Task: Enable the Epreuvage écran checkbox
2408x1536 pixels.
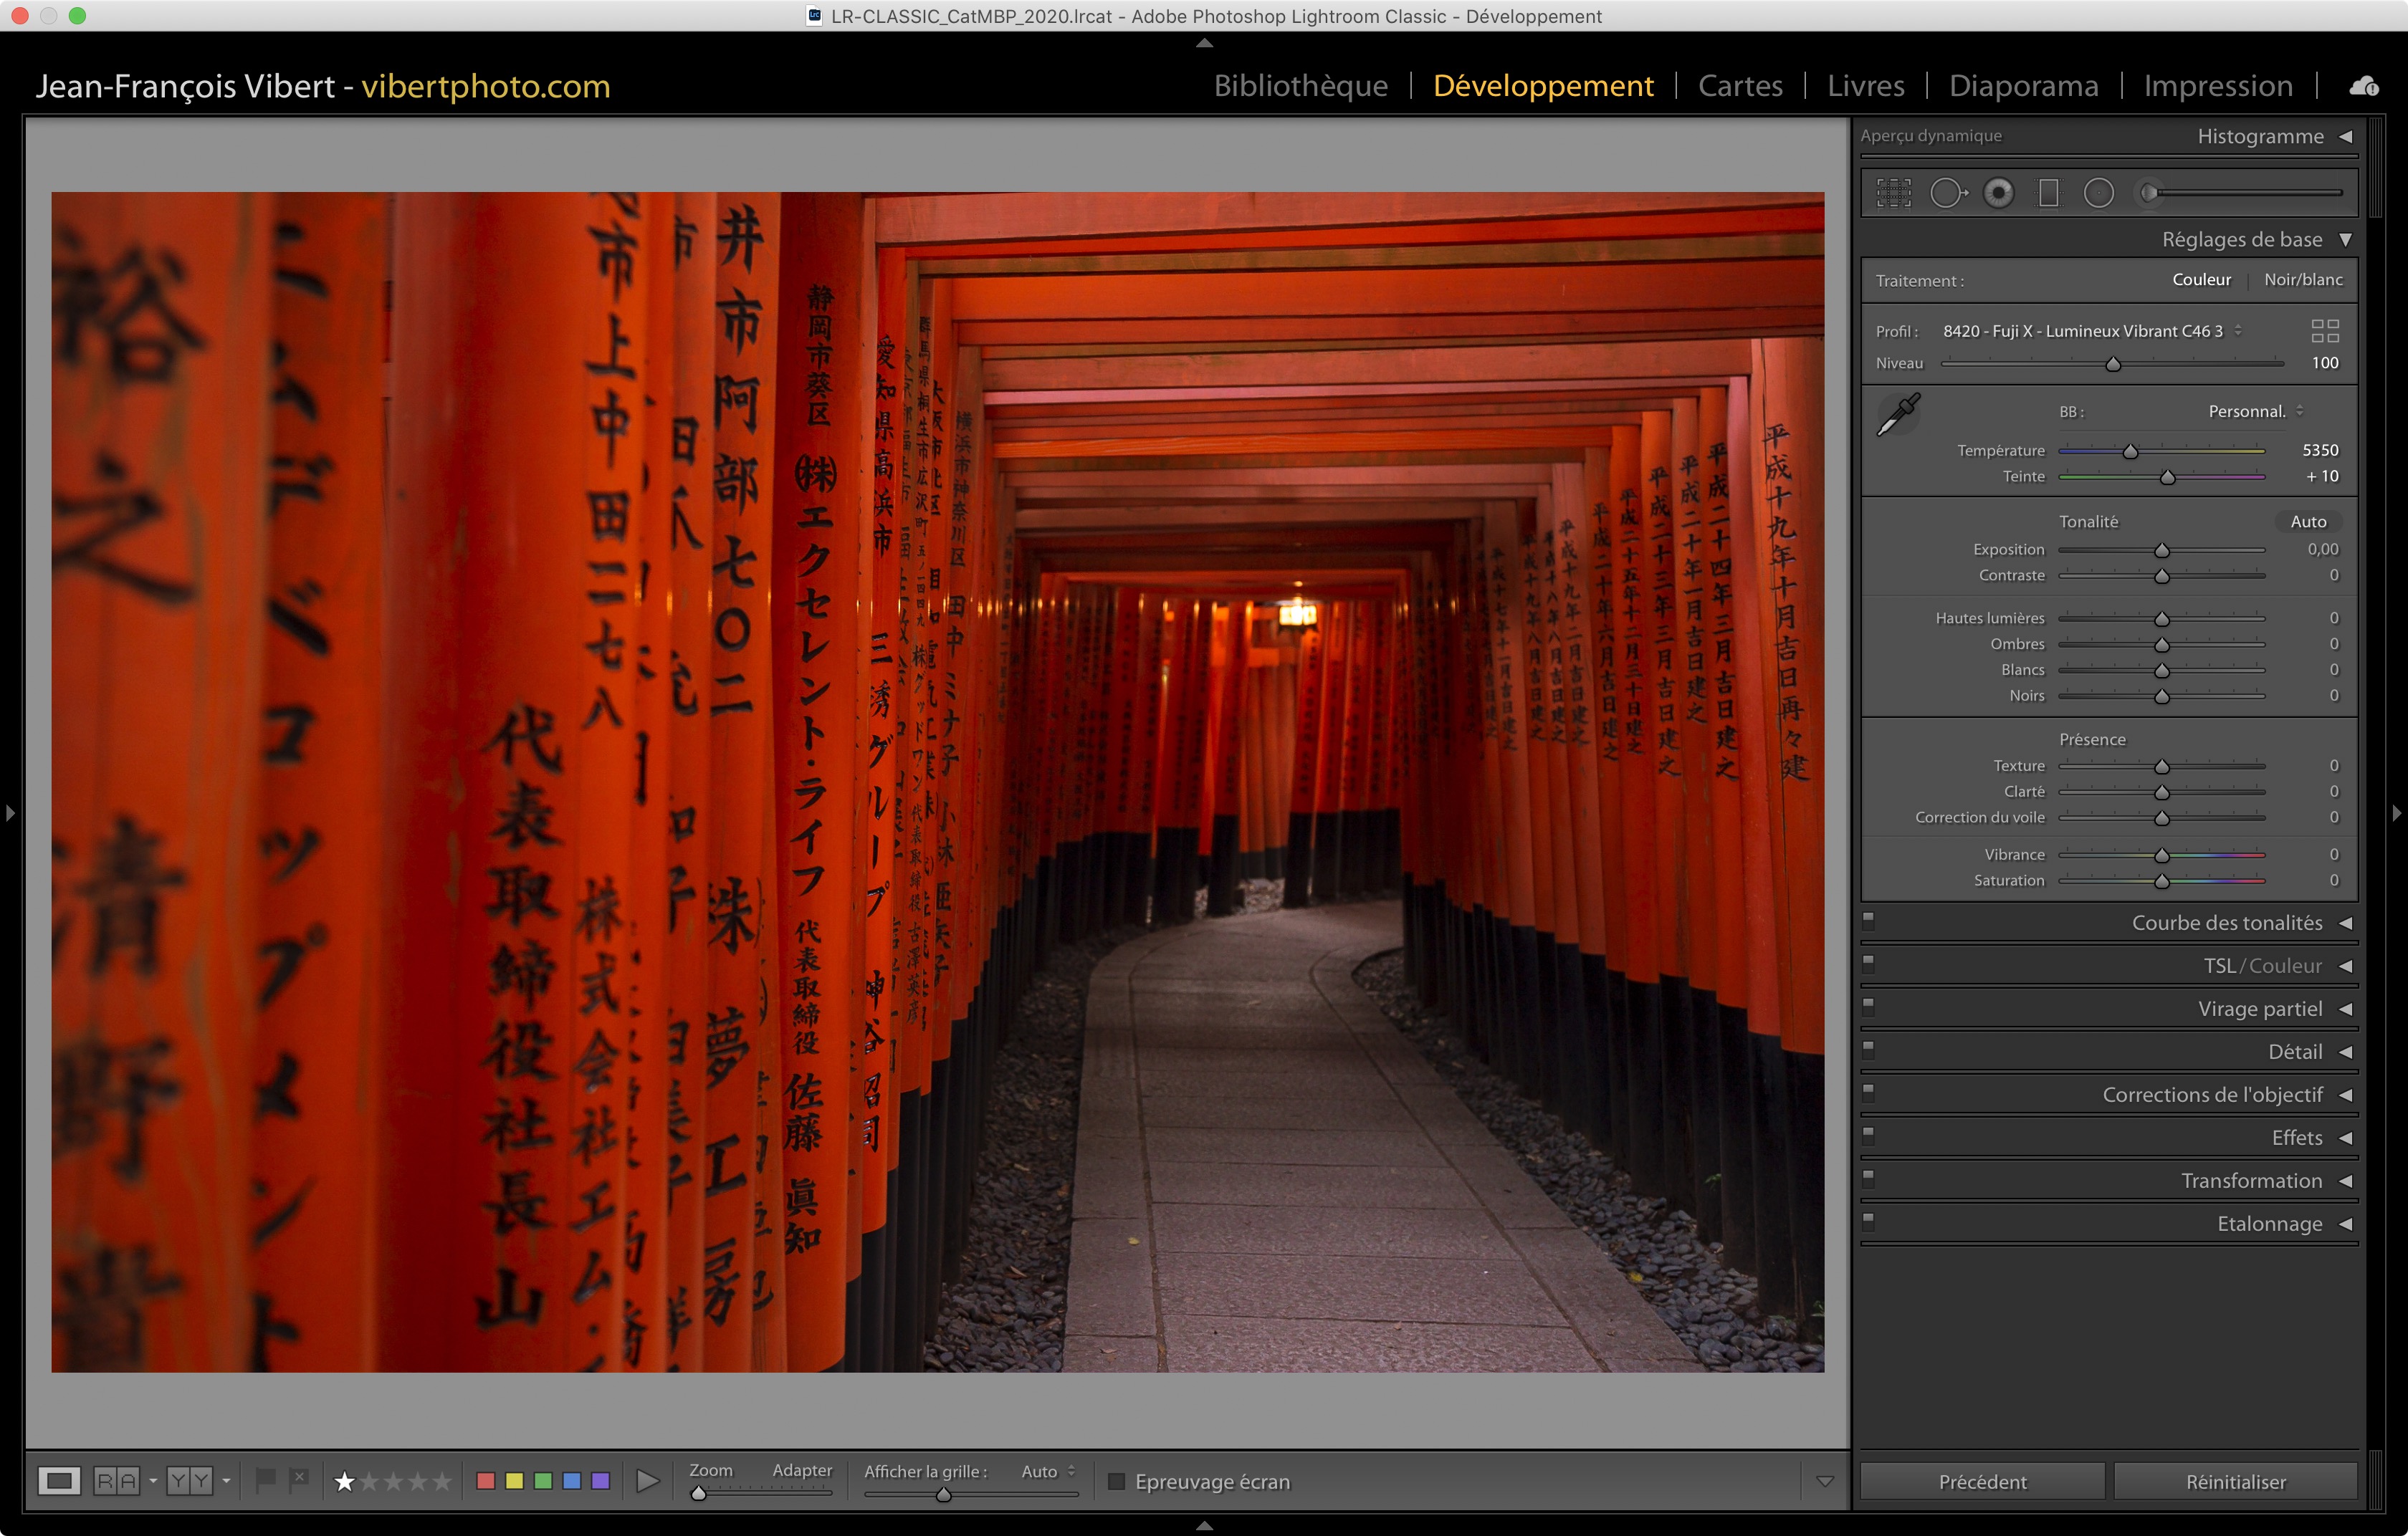Action: coord(1117,1481)
